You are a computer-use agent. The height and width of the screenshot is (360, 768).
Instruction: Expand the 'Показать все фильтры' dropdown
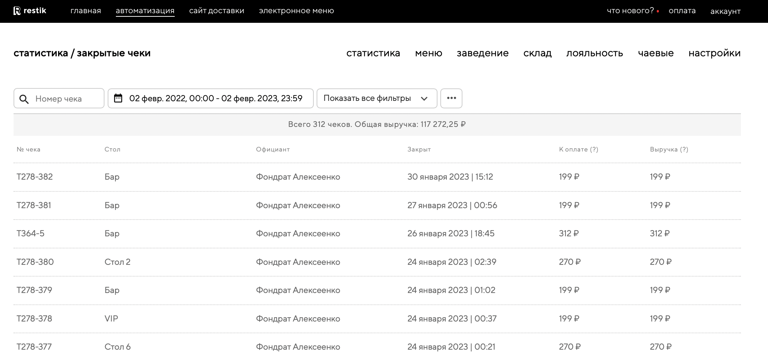coord(376,98)
